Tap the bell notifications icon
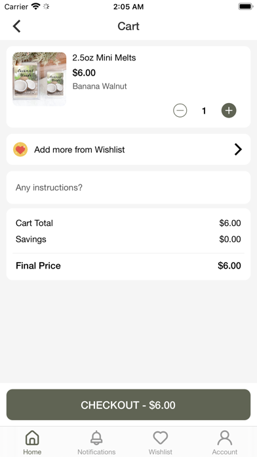 (x=96, y=438)
